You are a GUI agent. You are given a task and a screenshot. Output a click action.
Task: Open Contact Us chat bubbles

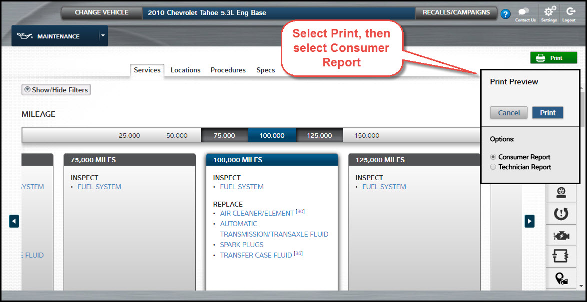coord(525,14)
